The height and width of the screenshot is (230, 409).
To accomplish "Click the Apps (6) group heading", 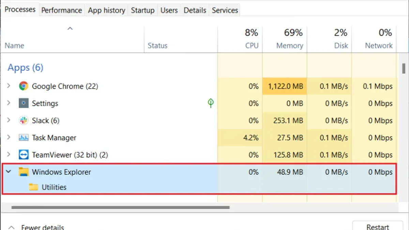I will [26, 67].
